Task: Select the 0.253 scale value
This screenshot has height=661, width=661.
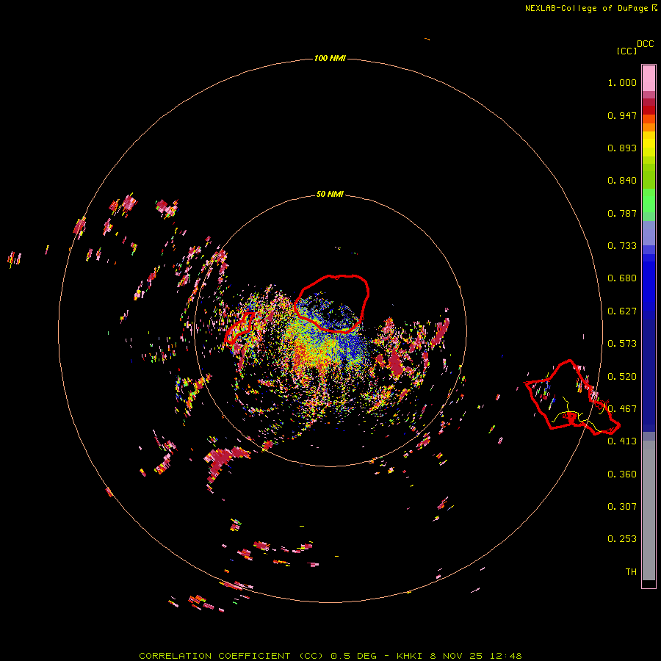Action: (622, 539)
